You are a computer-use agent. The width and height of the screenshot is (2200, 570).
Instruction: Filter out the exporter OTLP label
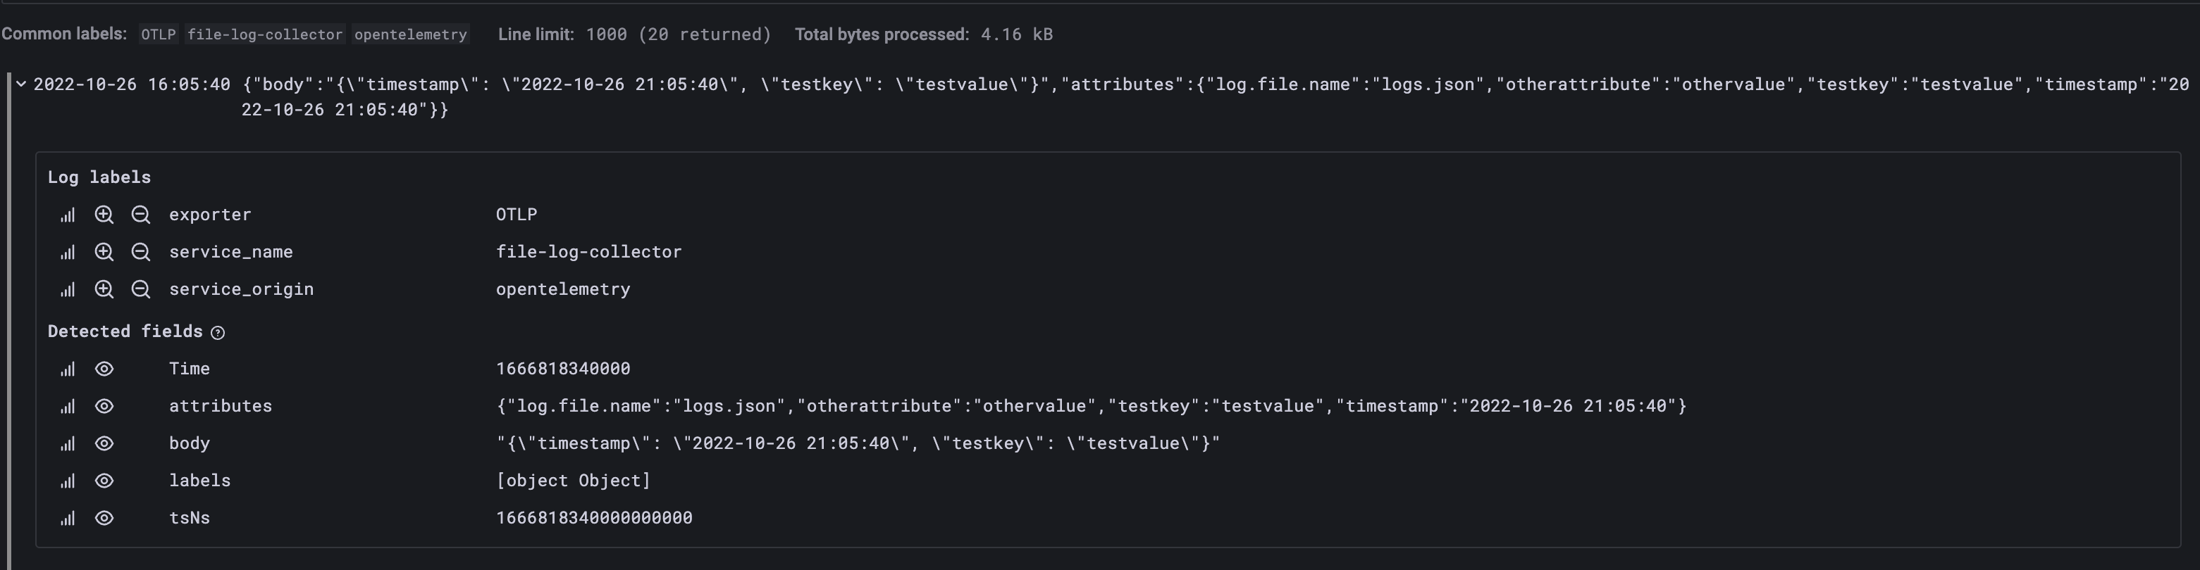point(140,214)
